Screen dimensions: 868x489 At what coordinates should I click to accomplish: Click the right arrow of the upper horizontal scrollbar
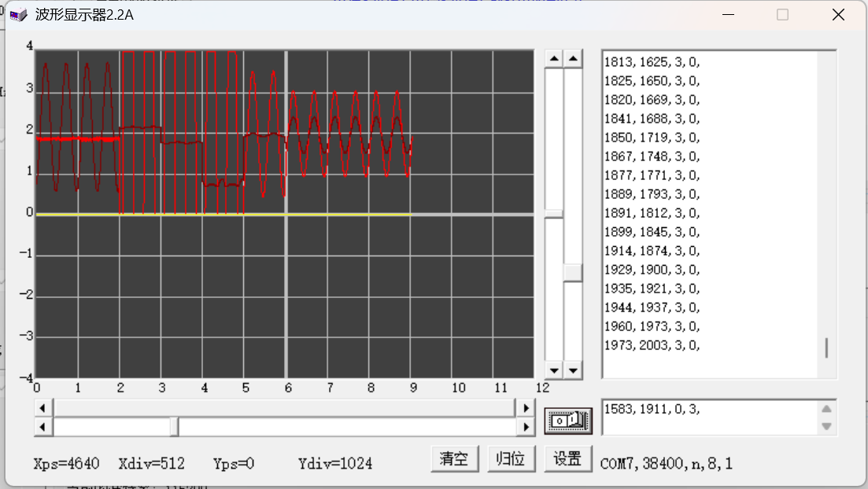(x=526, y=407)
